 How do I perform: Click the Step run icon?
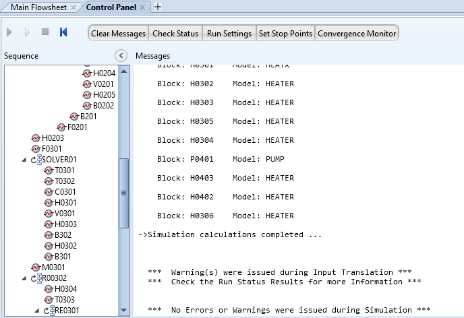click(x=27, y=32)
